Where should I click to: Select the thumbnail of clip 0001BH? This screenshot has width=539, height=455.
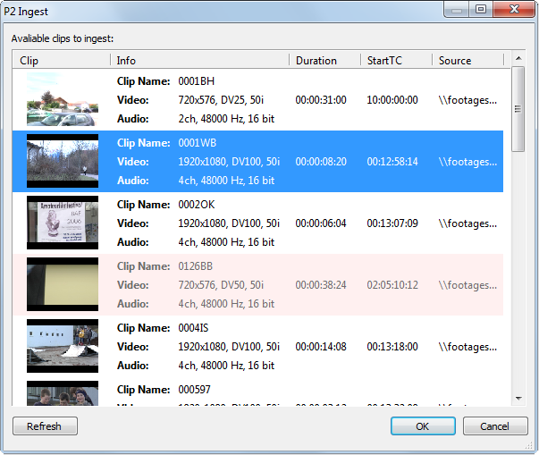click(63, 99)
